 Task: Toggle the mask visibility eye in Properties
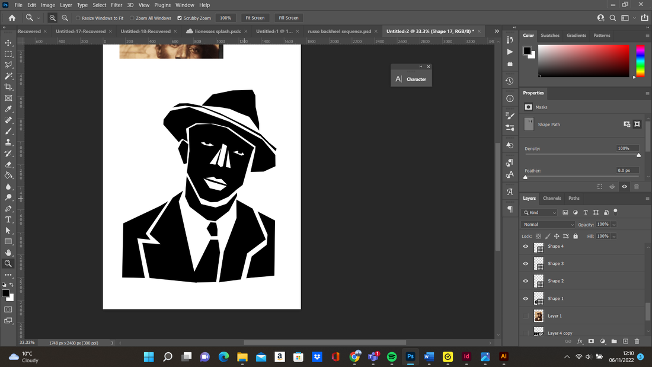[x=624, y=187]
